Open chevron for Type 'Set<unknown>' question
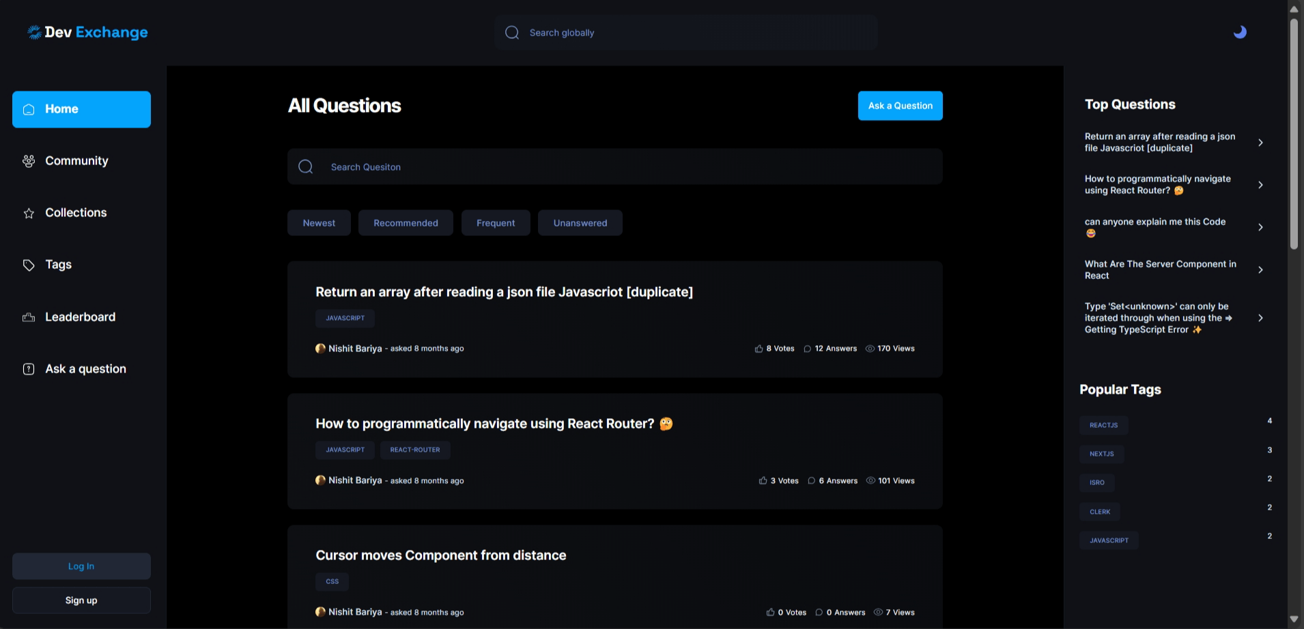 (1260, 318)
